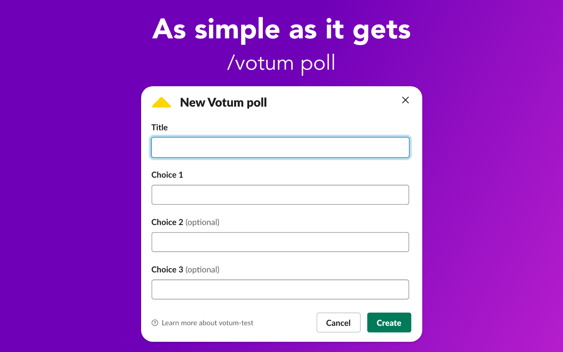Image resolution: width=563 pixels, height=352 pixels.
Task: Open the Learn more about votum-test link
Action: [207, 322]
